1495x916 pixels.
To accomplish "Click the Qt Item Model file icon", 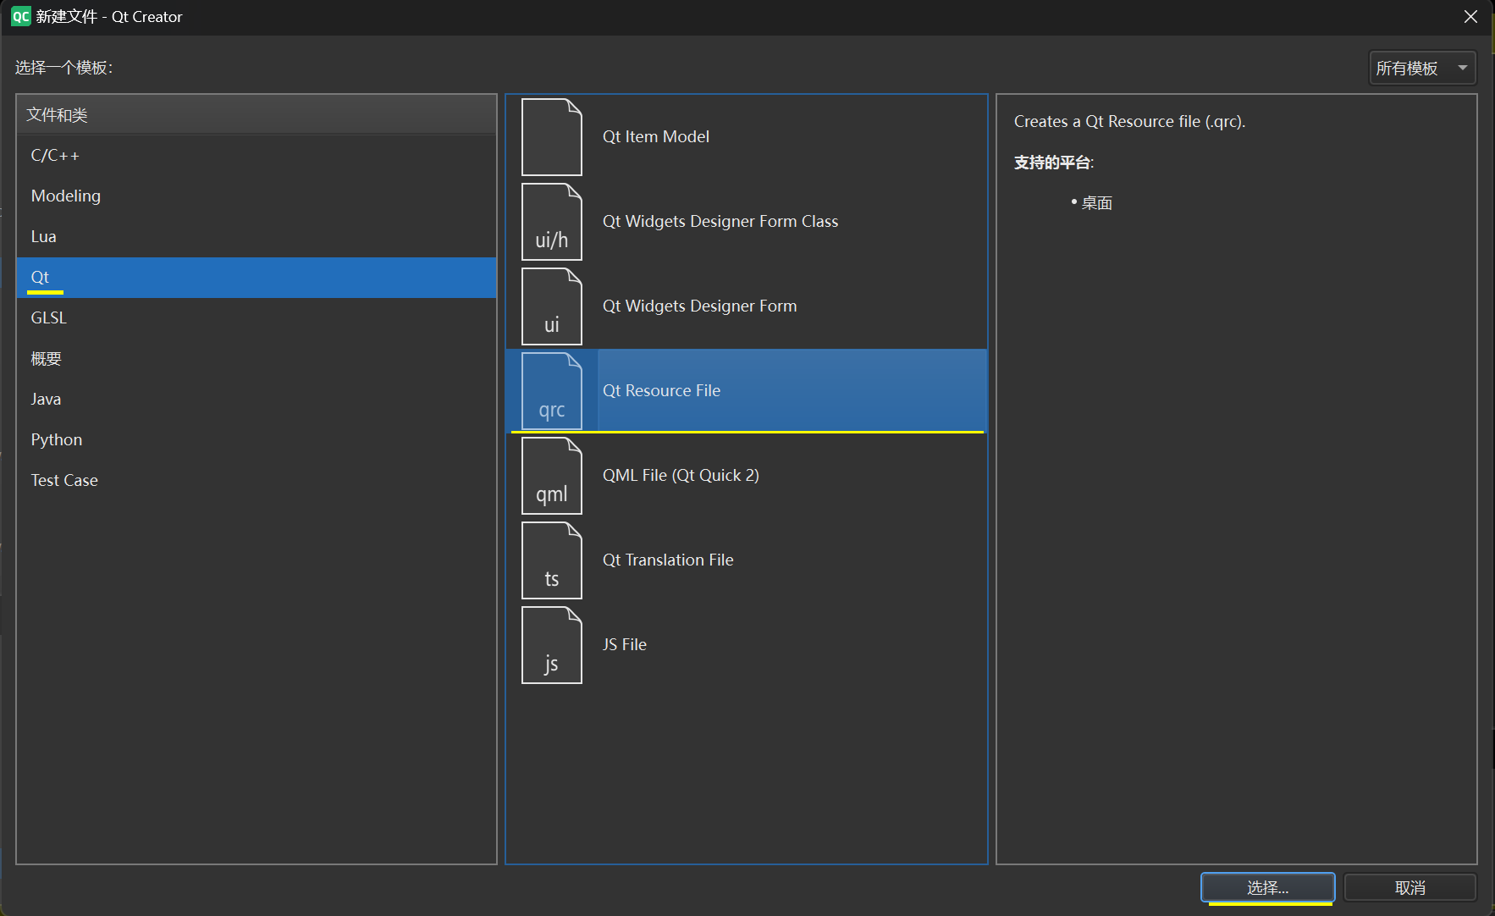I will click(552, 137).
